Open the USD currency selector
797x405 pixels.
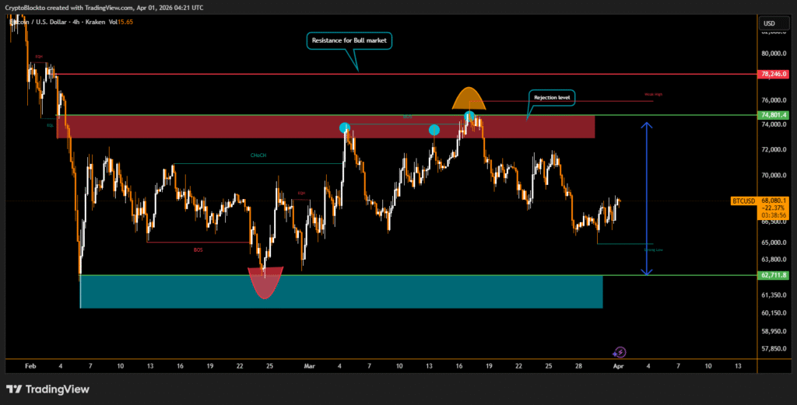(x=770, y=23)
